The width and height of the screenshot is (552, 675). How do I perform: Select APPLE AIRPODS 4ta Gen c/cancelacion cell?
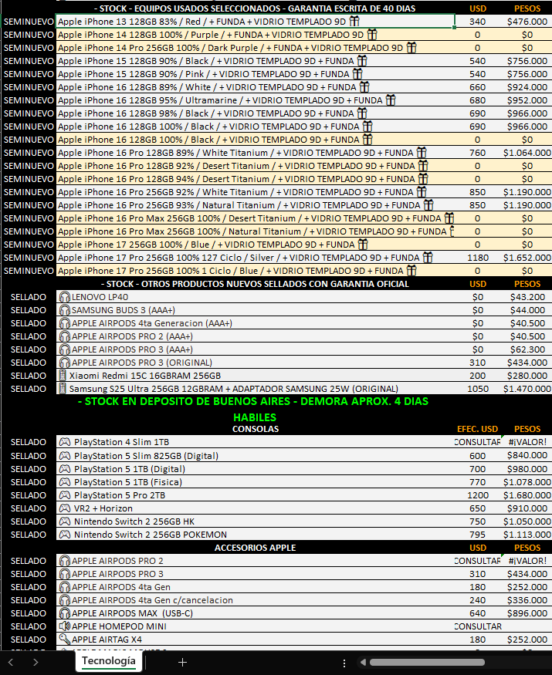[255, 600]
